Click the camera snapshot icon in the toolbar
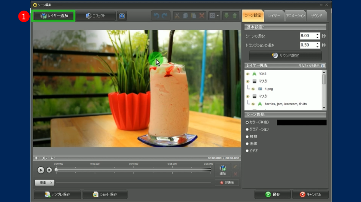Screen dimensions: 361x202 [122, 16]
